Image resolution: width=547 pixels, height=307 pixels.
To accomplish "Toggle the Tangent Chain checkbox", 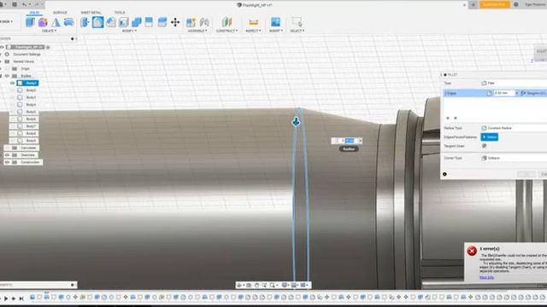I will coord(485,146).
